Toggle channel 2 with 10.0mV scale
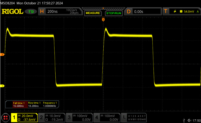Viewport: 201px width, 123px height. pos(52,118)
